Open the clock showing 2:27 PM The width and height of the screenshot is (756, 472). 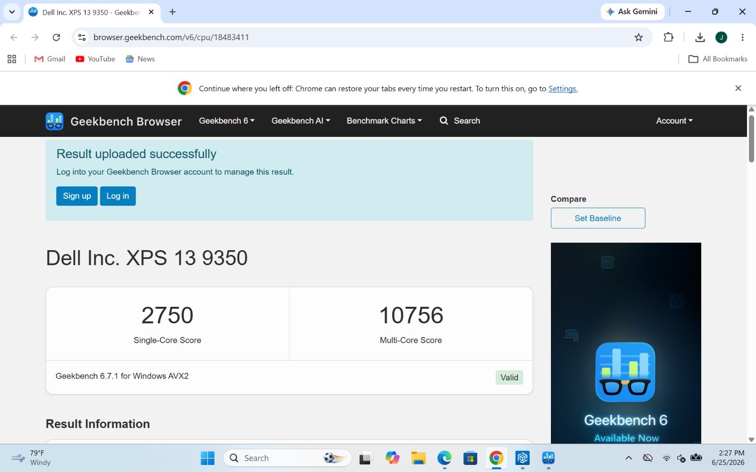pos(728,458)
